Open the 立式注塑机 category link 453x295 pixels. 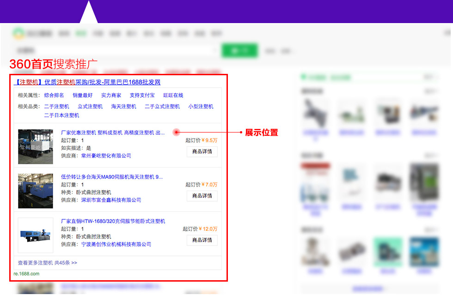click(x=90, y=107)
